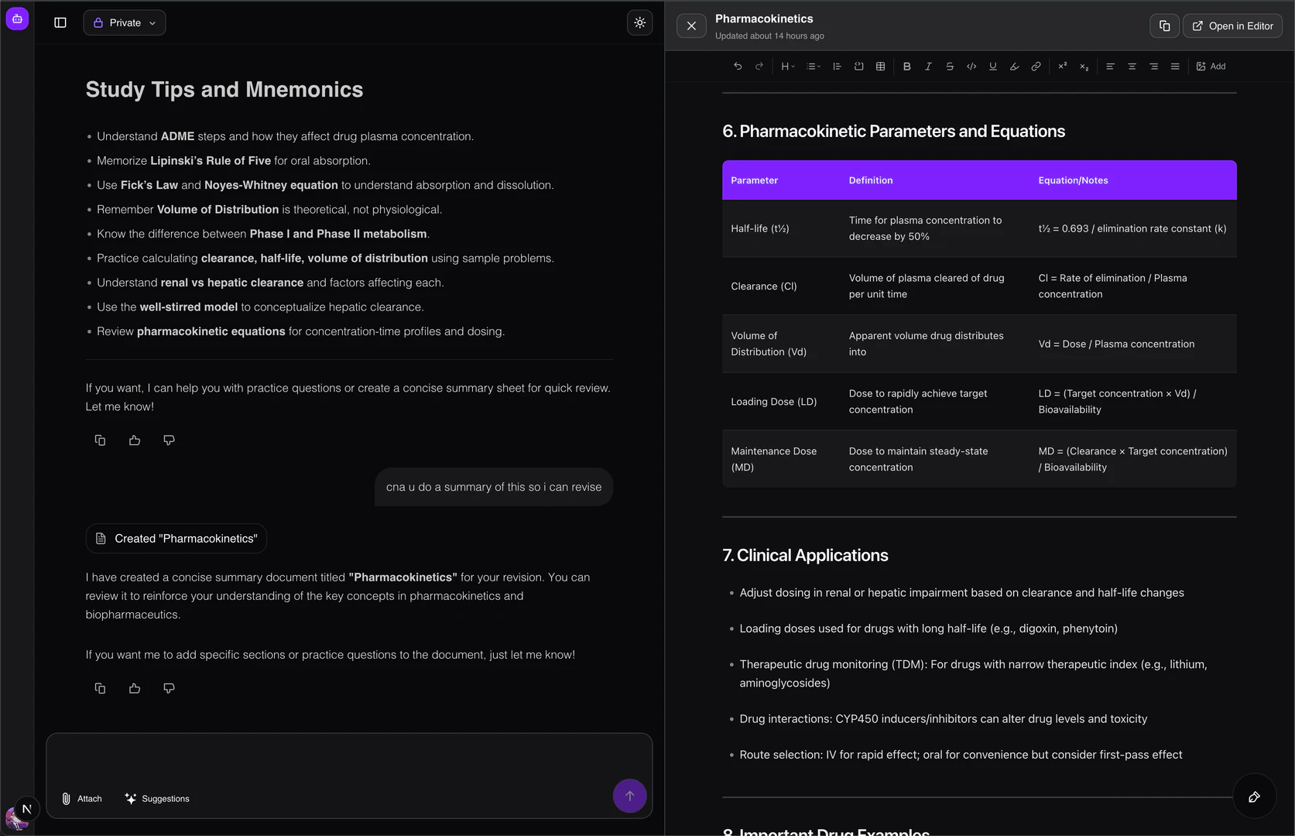1295x836 pixels.
Task: Click the Open in Editor button
Action: tap(1232, 25)
